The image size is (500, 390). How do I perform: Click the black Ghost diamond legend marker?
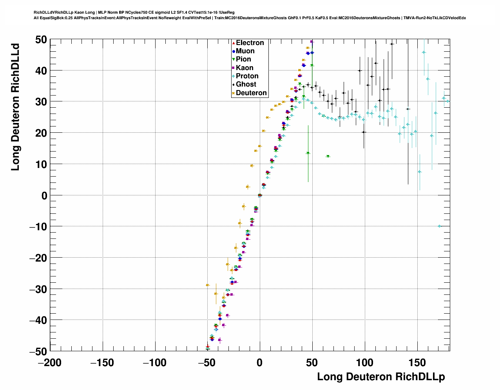234,85
